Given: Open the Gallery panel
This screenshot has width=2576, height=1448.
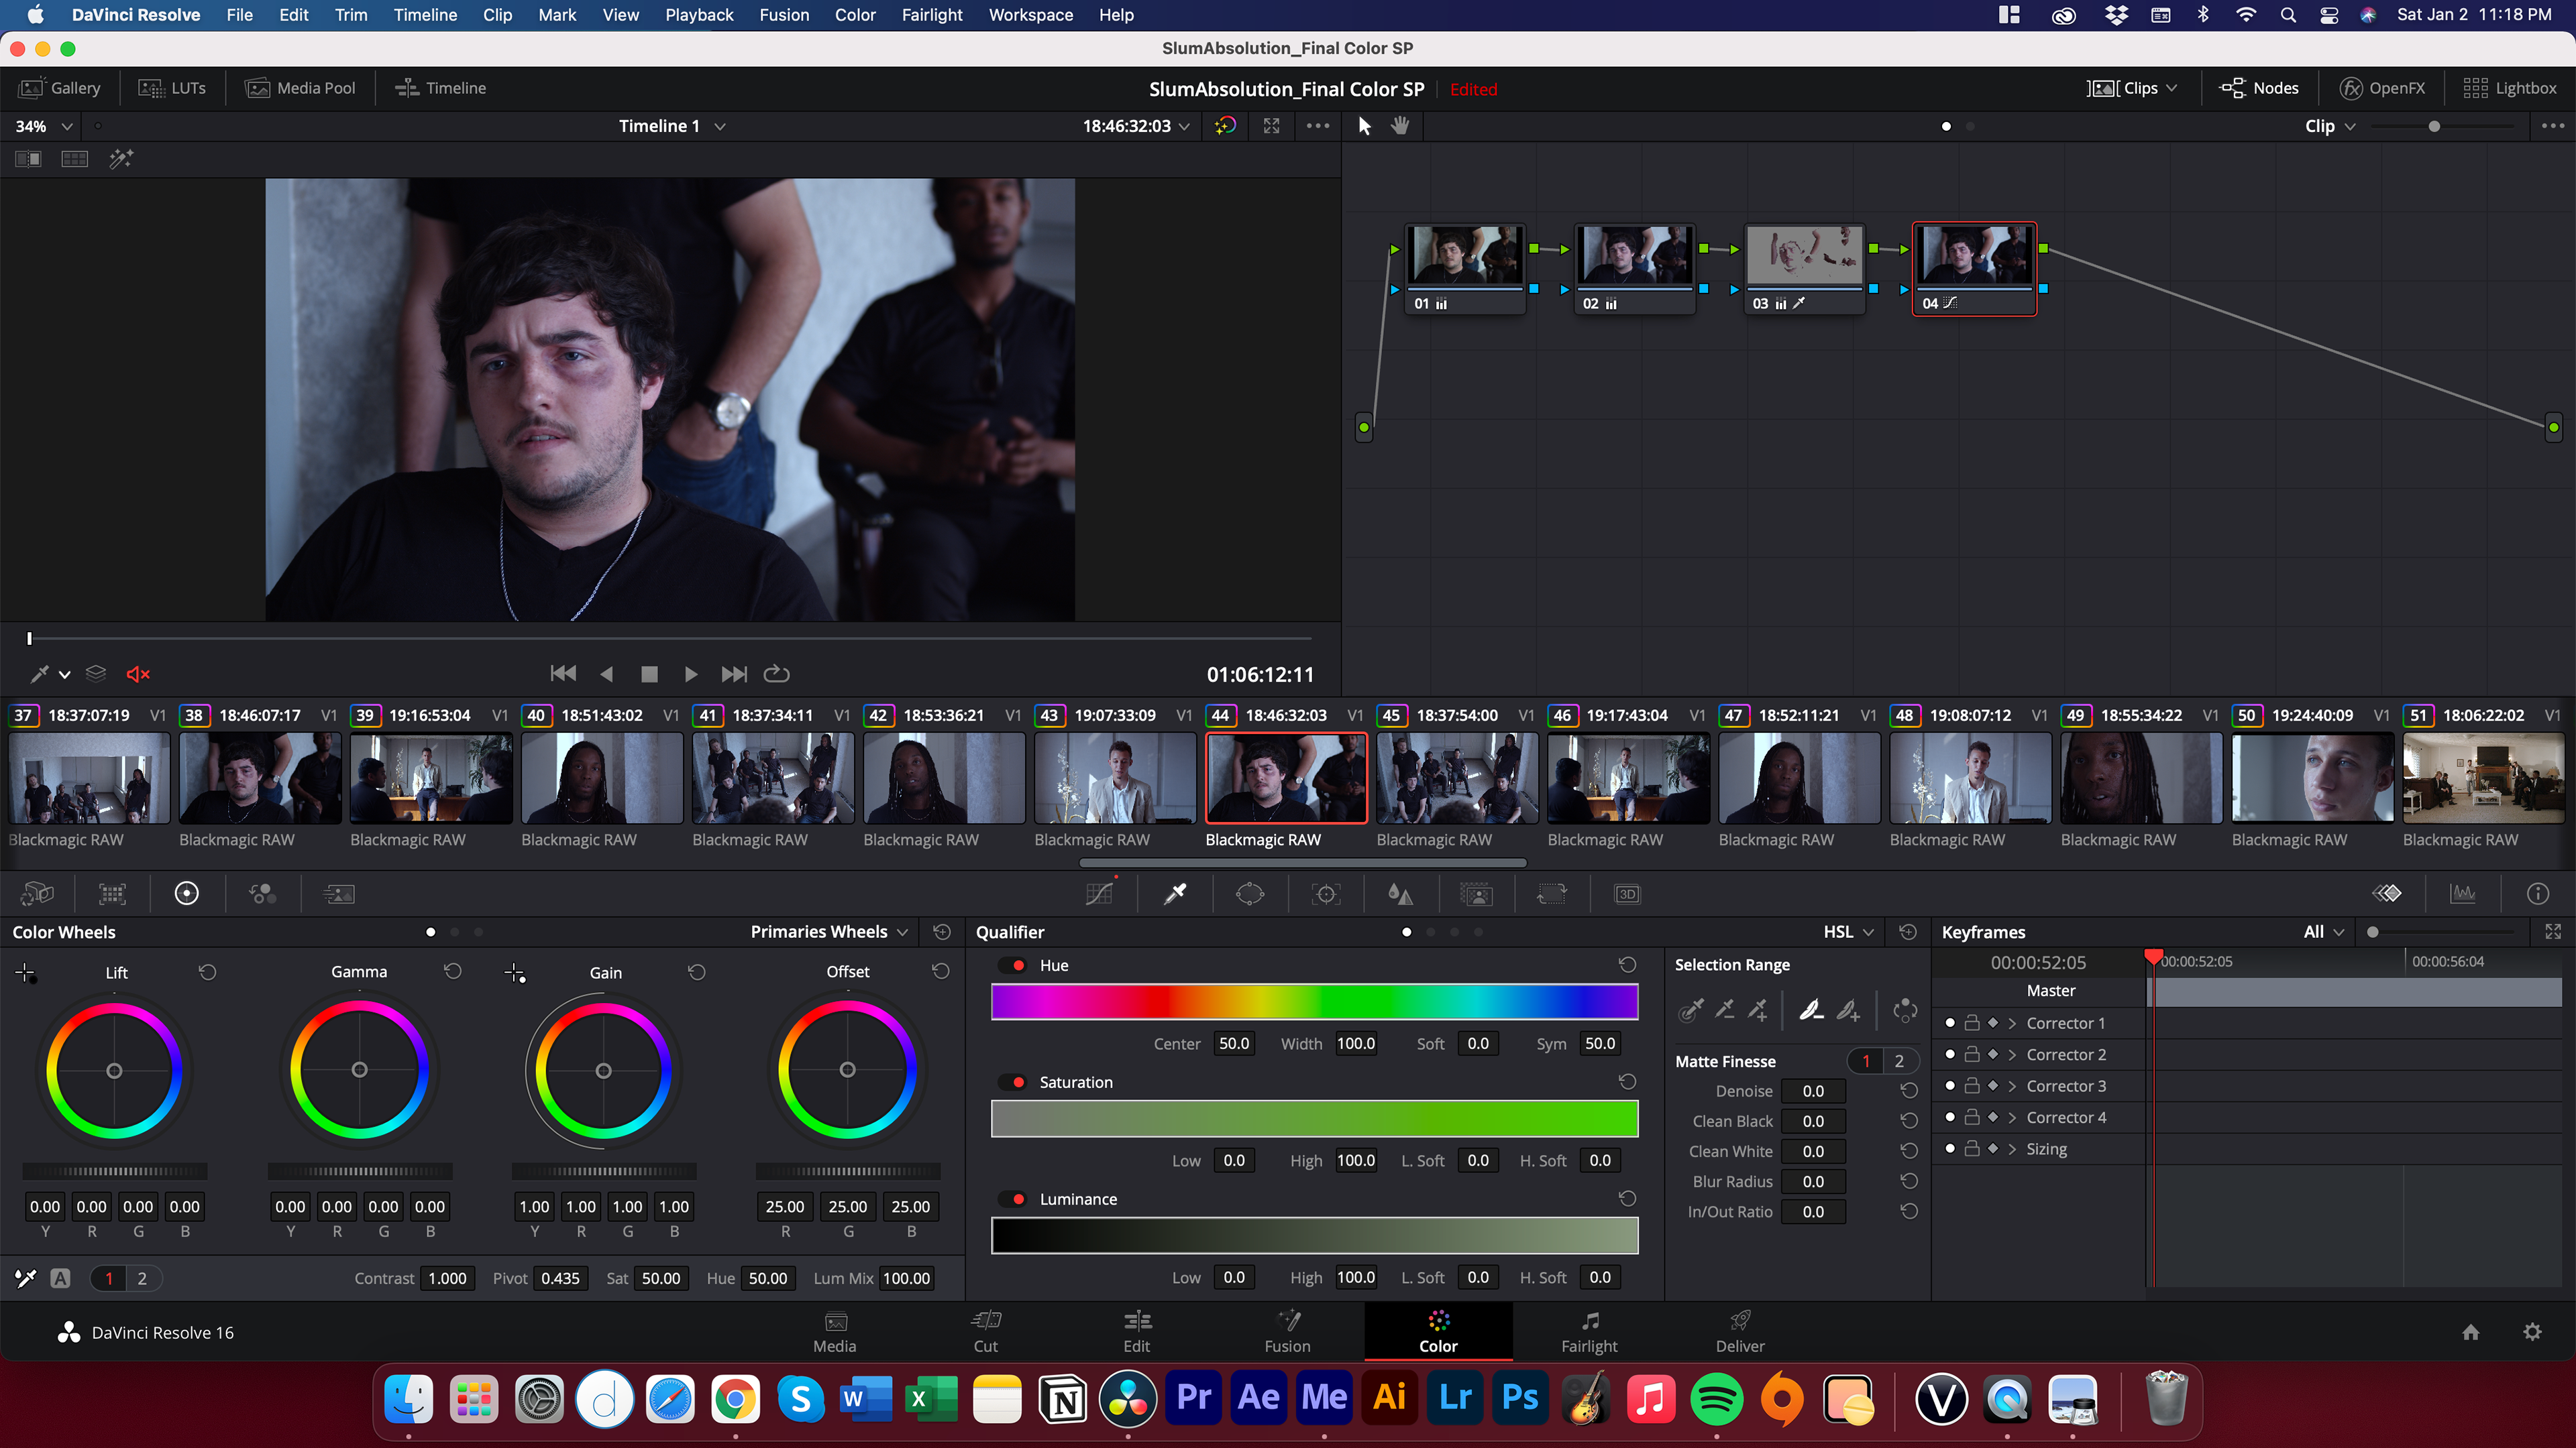Looking at the screenshot, I should pyautogui.click(x=60, y=88).
